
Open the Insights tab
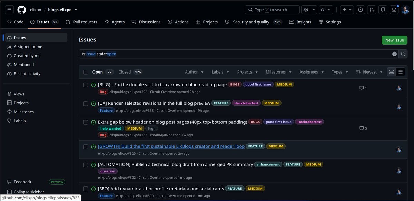(300, 22)
